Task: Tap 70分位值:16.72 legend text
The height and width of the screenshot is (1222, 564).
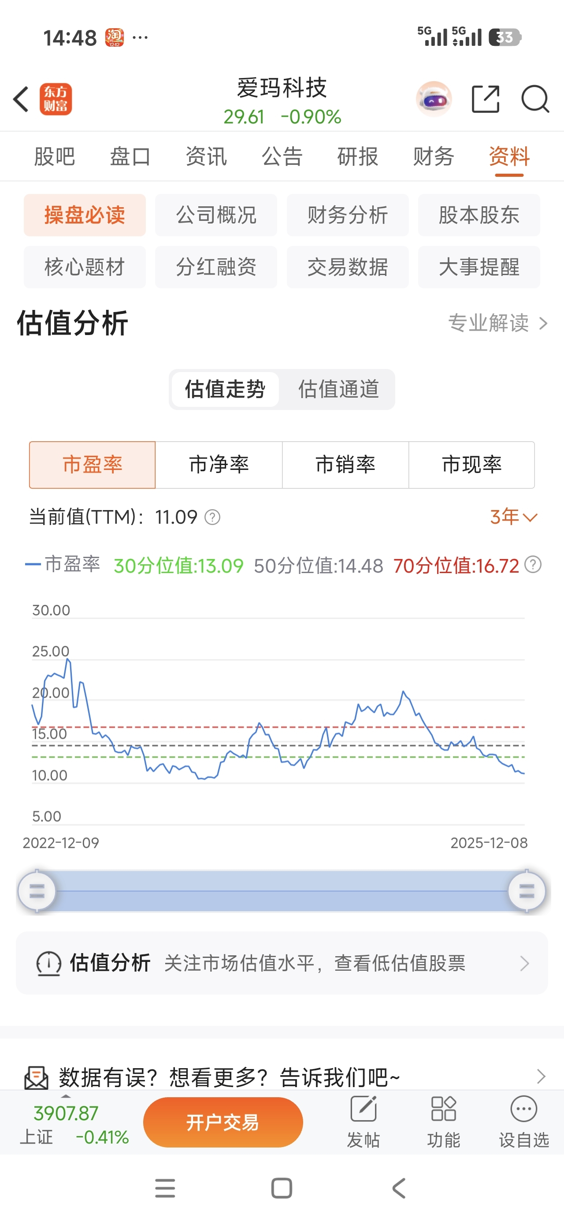Action: click(456, 566)
